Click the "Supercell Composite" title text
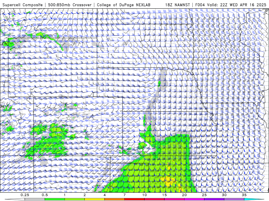 click(x=23, y=5)
